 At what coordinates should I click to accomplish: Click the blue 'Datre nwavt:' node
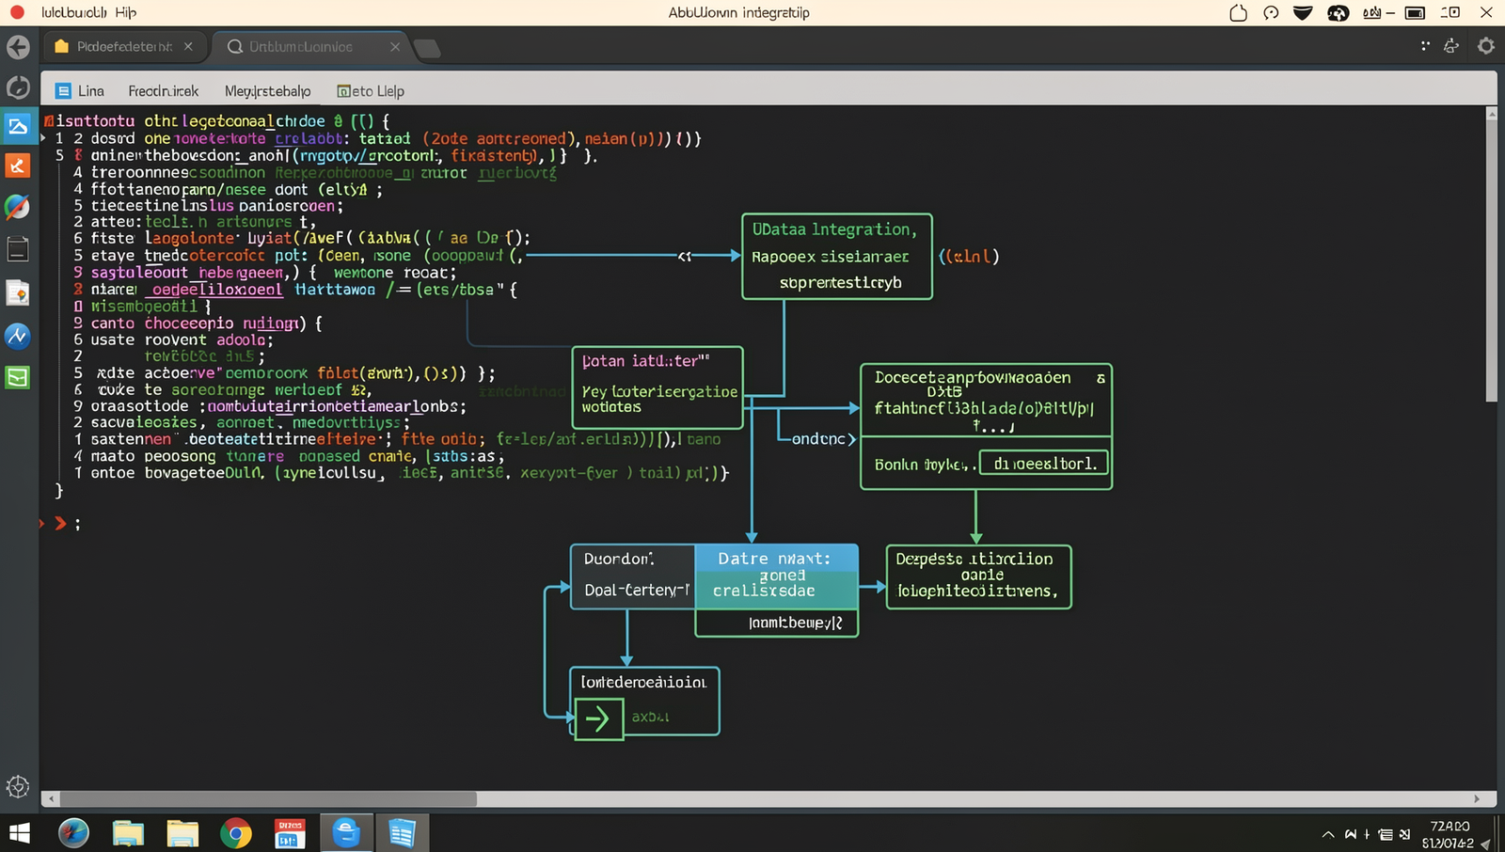[776, 576]
